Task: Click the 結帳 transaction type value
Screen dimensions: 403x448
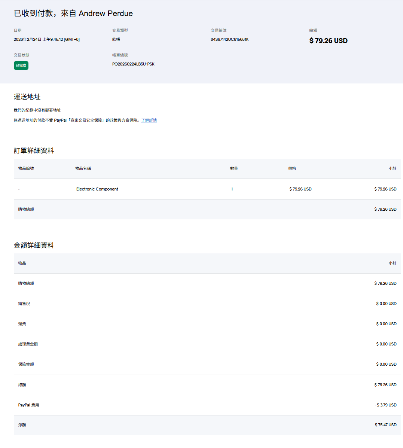Action: 116,39
